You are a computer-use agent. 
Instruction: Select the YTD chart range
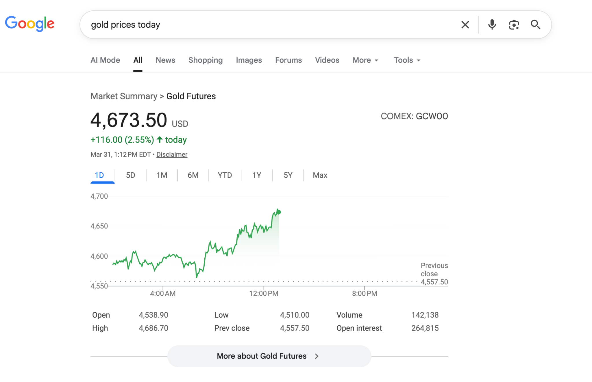point(225,175)
